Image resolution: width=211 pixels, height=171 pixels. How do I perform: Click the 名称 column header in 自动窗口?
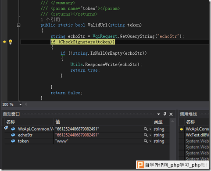click(11, 122)
